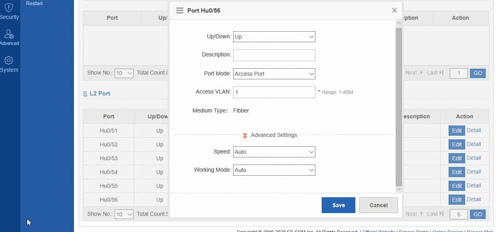Open the Security section in sidebar
The width and height of the screenshot is (496, 232).
pyautogui.click(x=9, y=11)
